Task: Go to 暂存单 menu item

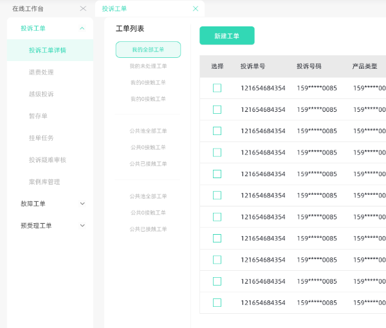Action: (38, 116)
